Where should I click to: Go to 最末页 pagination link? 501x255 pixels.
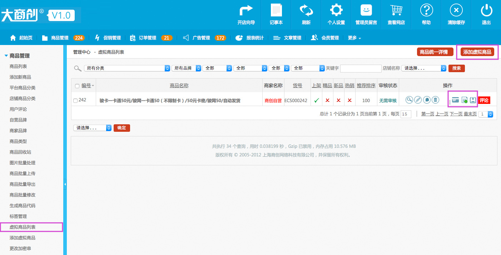pyautogui.click(x=470, y=114)
